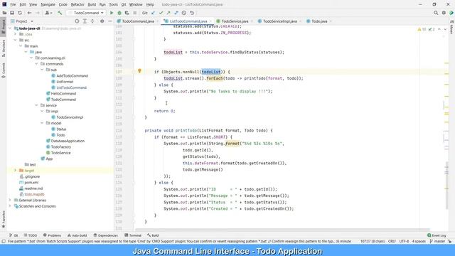This screenshot has height=256, width=455.
Task: Open the Git tool window button
Action: pyautogui.click(x=14, y=235)
